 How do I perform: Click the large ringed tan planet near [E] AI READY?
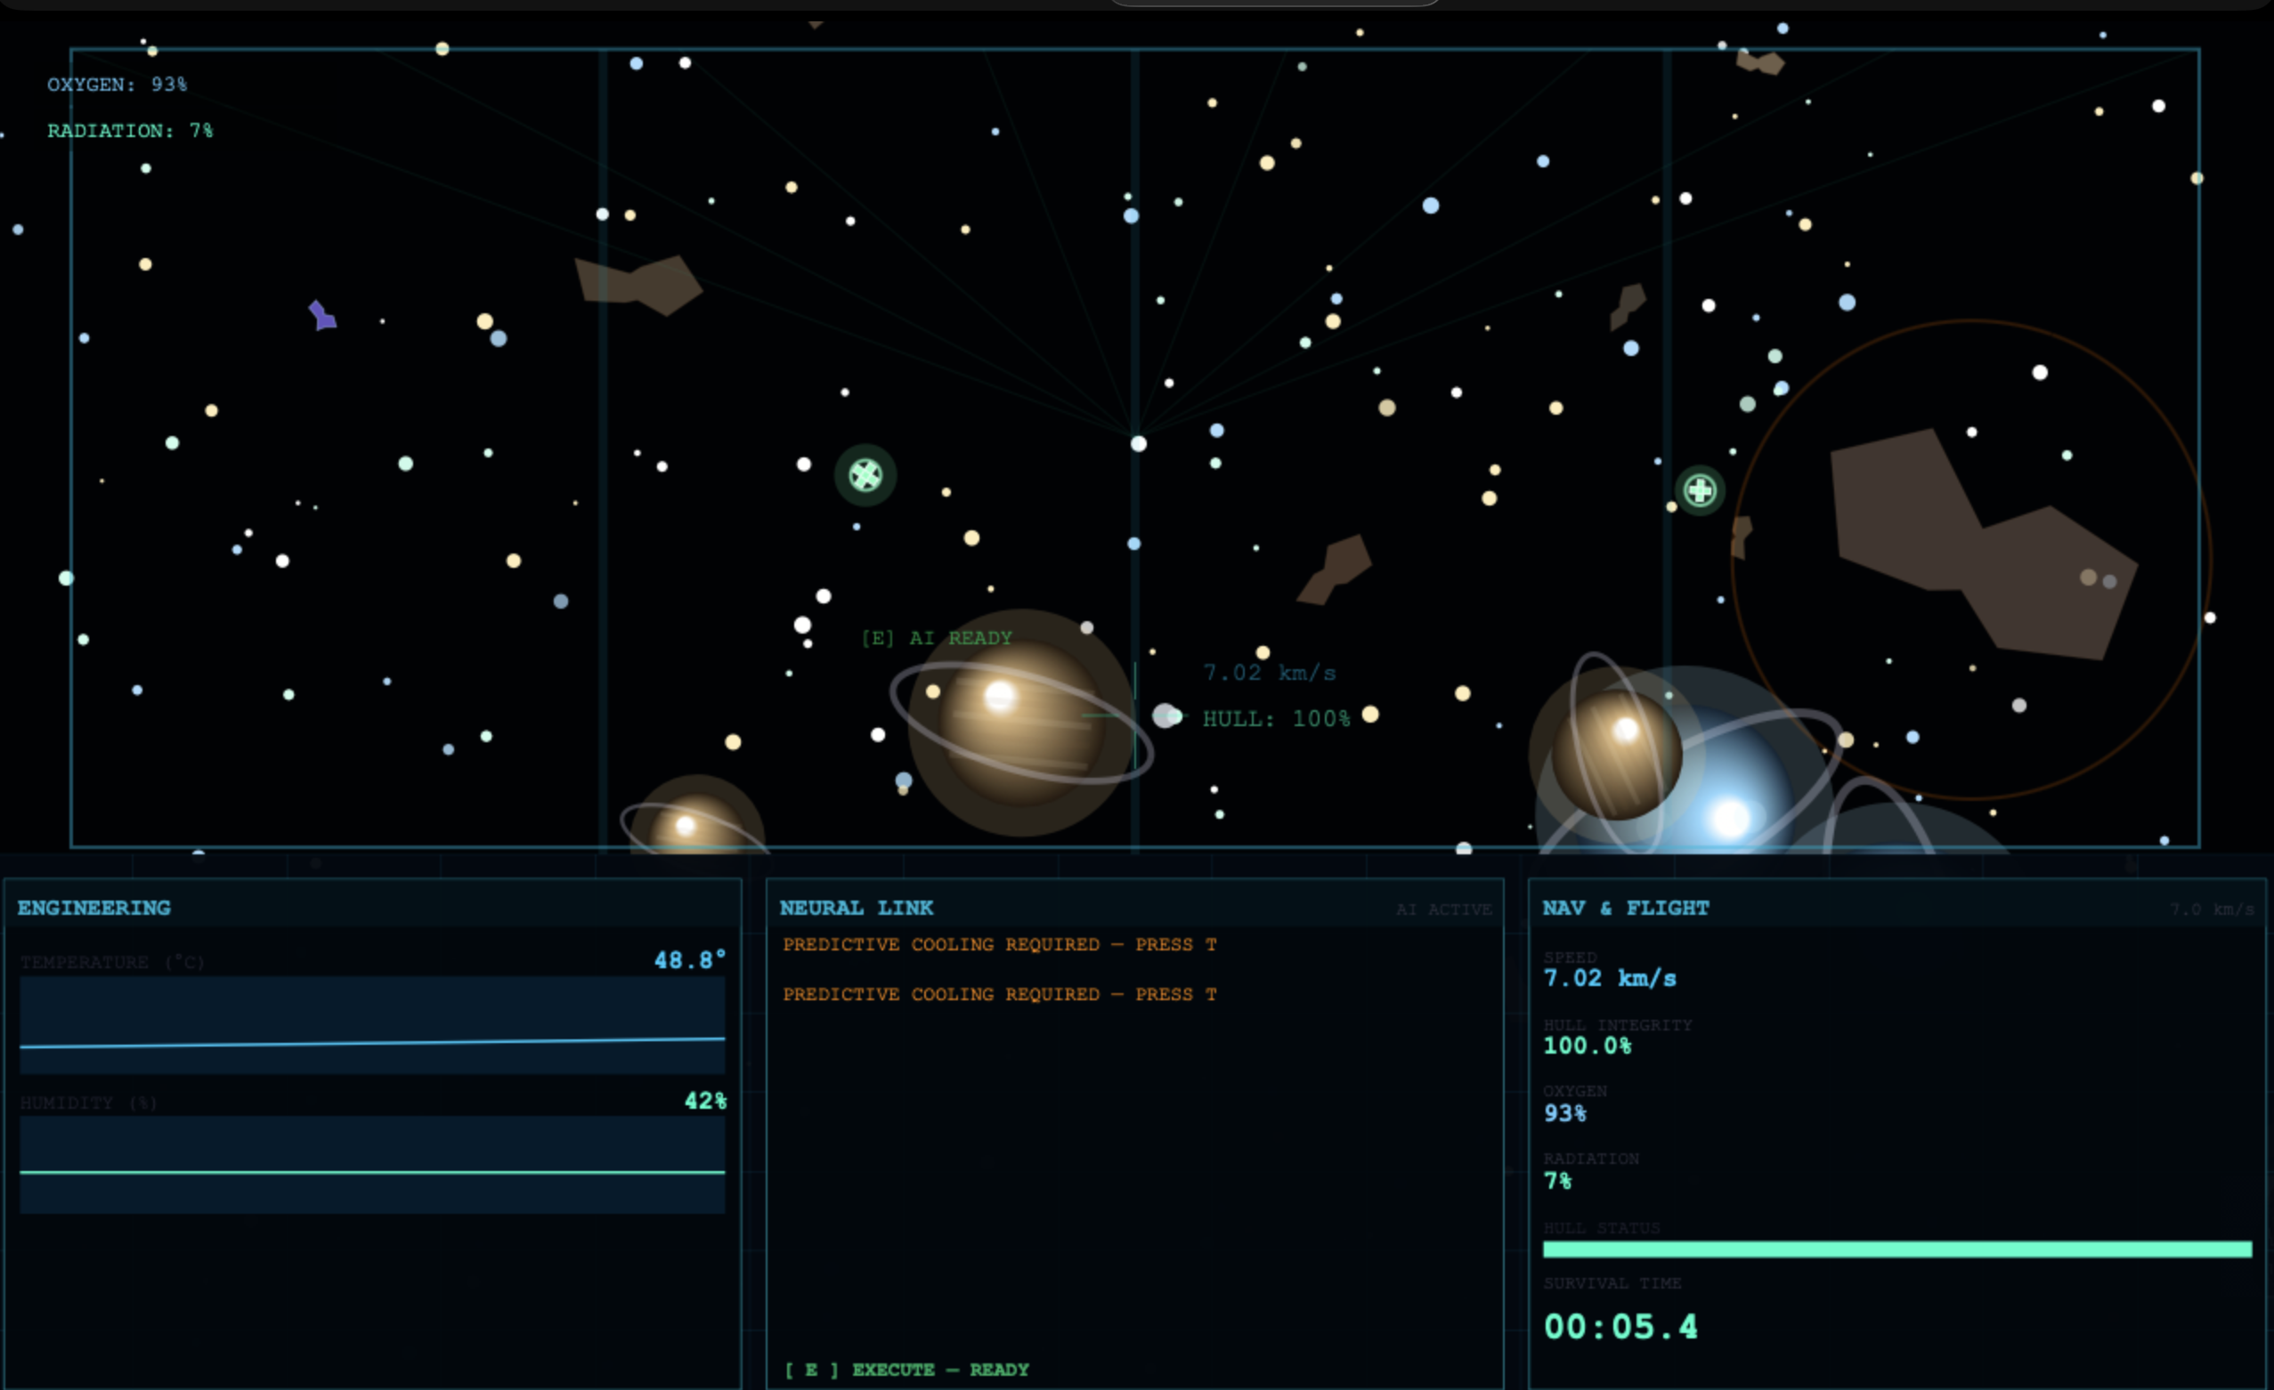[1020, 723]
